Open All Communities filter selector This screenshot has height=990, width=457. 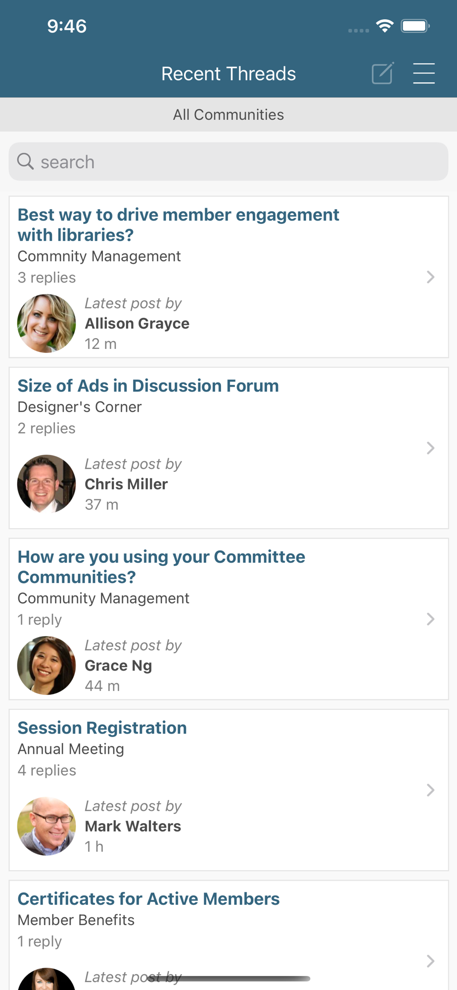click(228, 115)
